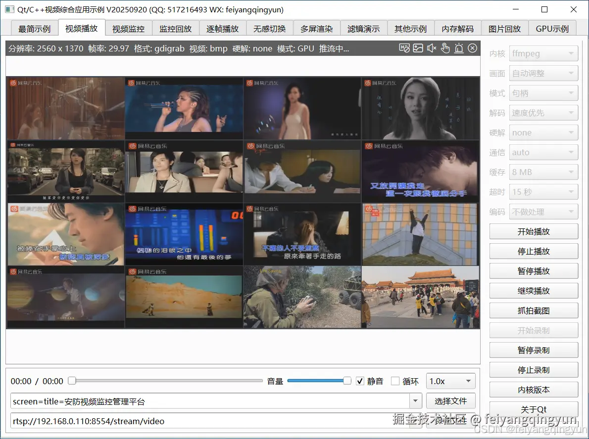
Task: Switch to the 逐帧播放 tab
Action: (x=222, y=29)
